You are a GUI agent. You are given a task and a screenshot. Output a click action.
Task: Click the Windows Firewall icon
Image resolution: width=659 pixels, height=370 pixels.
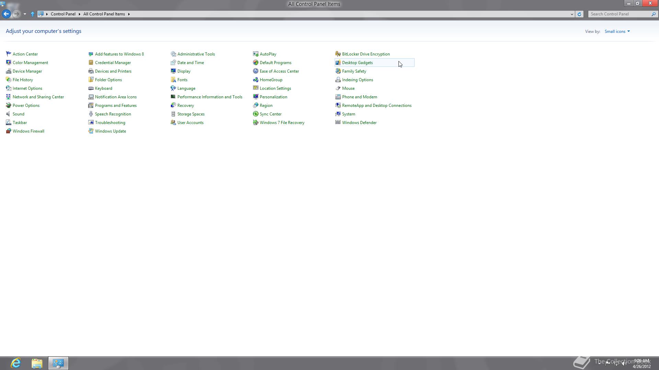[9, 131]
